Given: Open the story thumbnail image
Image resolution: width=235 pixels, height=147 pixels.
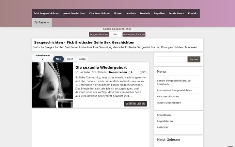Looking at the screenshot, I should (x=52, y=85).
